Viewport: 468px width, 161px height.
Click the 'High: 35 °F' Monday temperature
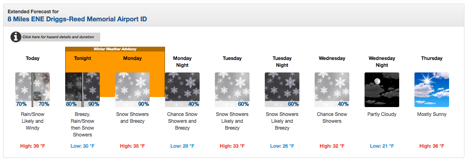(x=132, y=146)
